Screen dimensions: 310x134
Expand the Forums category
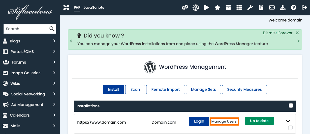pyautogui.click(x=54, y=62)
